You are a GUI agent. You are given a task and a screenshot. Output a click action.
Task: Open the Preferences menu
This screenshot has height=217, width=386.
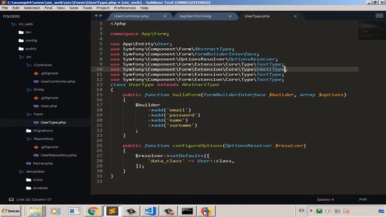pyautogui.click(x=125, y=8)
